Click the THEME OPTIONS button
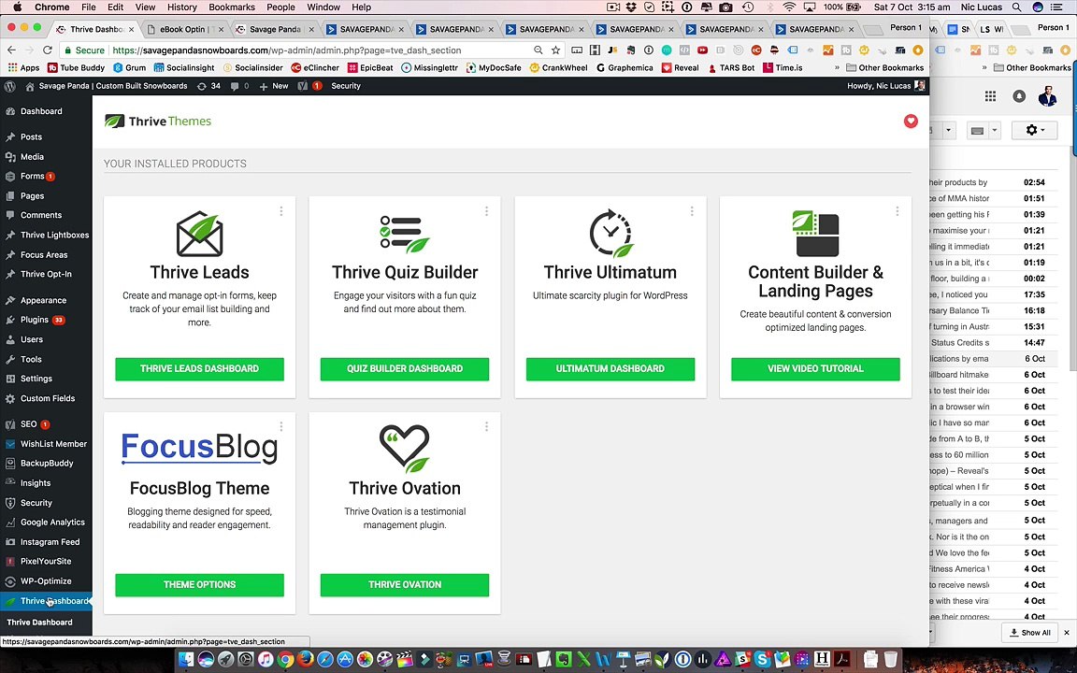 click(x=199, y=584)
